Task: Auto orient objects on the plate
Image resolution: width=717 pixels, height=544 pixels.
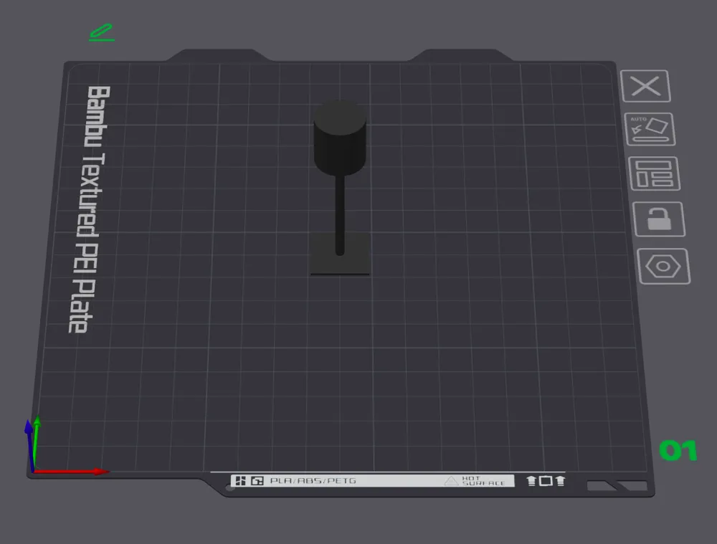Action: (650, 129)
